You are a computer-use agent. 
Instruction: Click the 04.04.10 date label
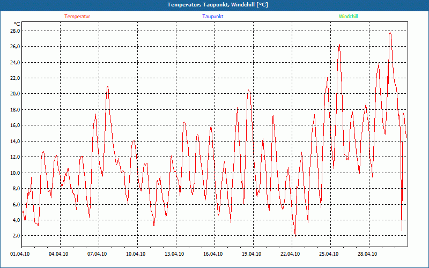[x=58, y=254]
